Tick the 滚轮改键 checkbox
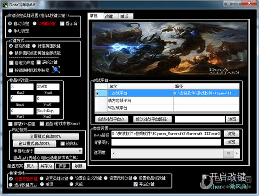Image resolution: width=259 pixels, height=196 pixels. 39,62
